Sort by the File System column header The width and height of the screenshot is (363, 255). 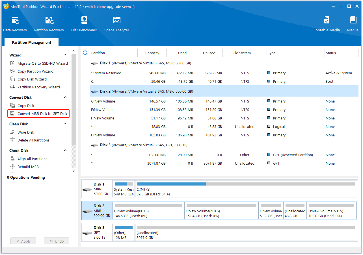tap(245, 53)
